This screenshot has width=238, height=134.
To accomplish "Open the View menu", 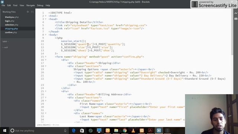I will pos(22,5).
